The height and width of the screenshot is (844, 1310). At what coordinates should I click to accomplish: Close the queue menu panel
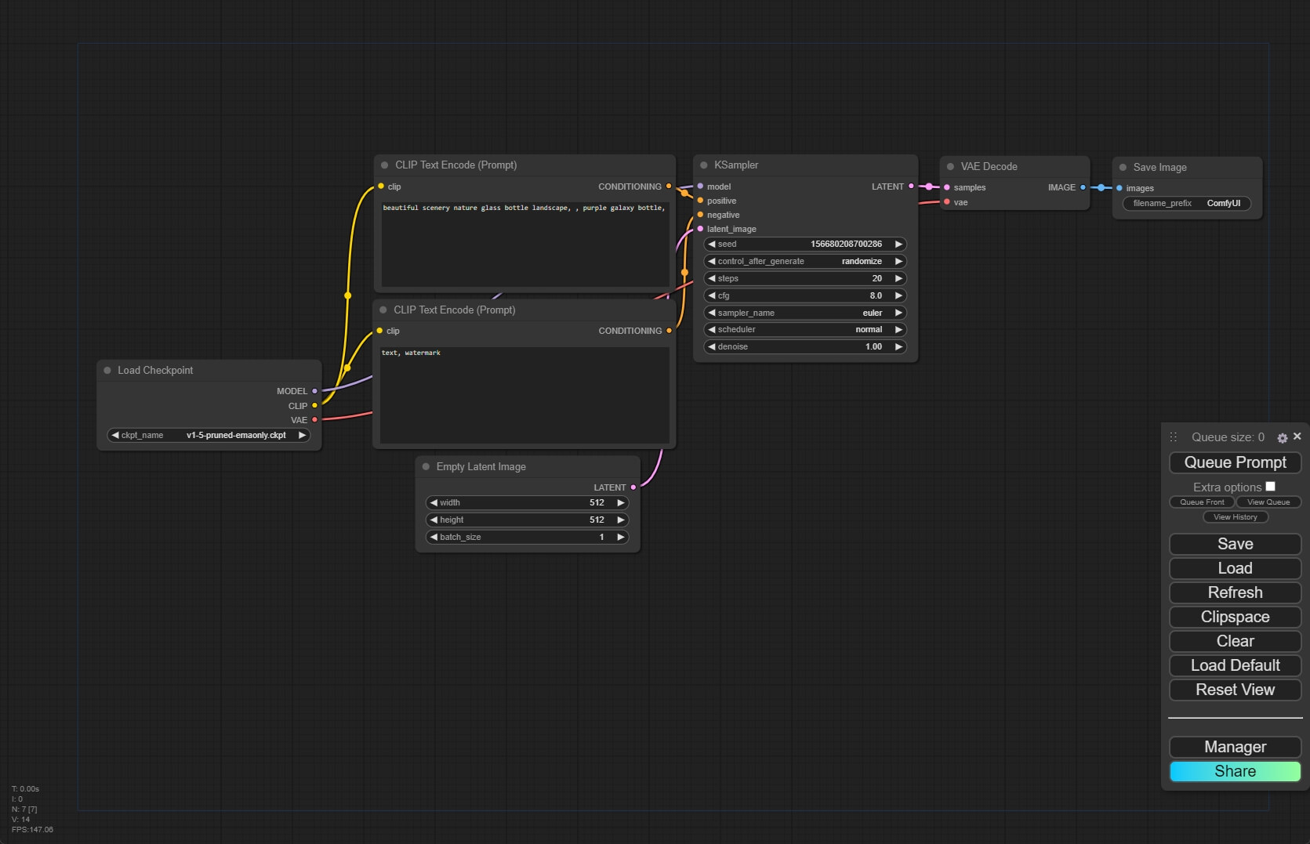click(1297, 436)
